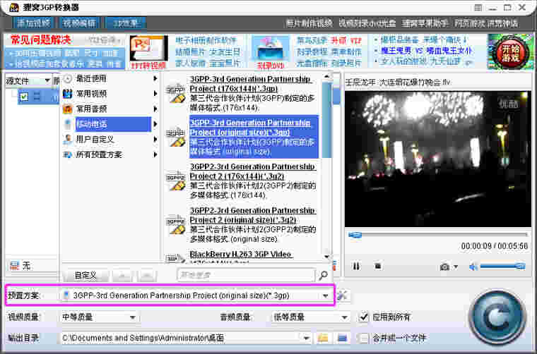Viewport: 537px width, 354px height.
Task: Open the 视频刻录dvd光盘 link
Action: pyautogui.click(x=367, y=23)
